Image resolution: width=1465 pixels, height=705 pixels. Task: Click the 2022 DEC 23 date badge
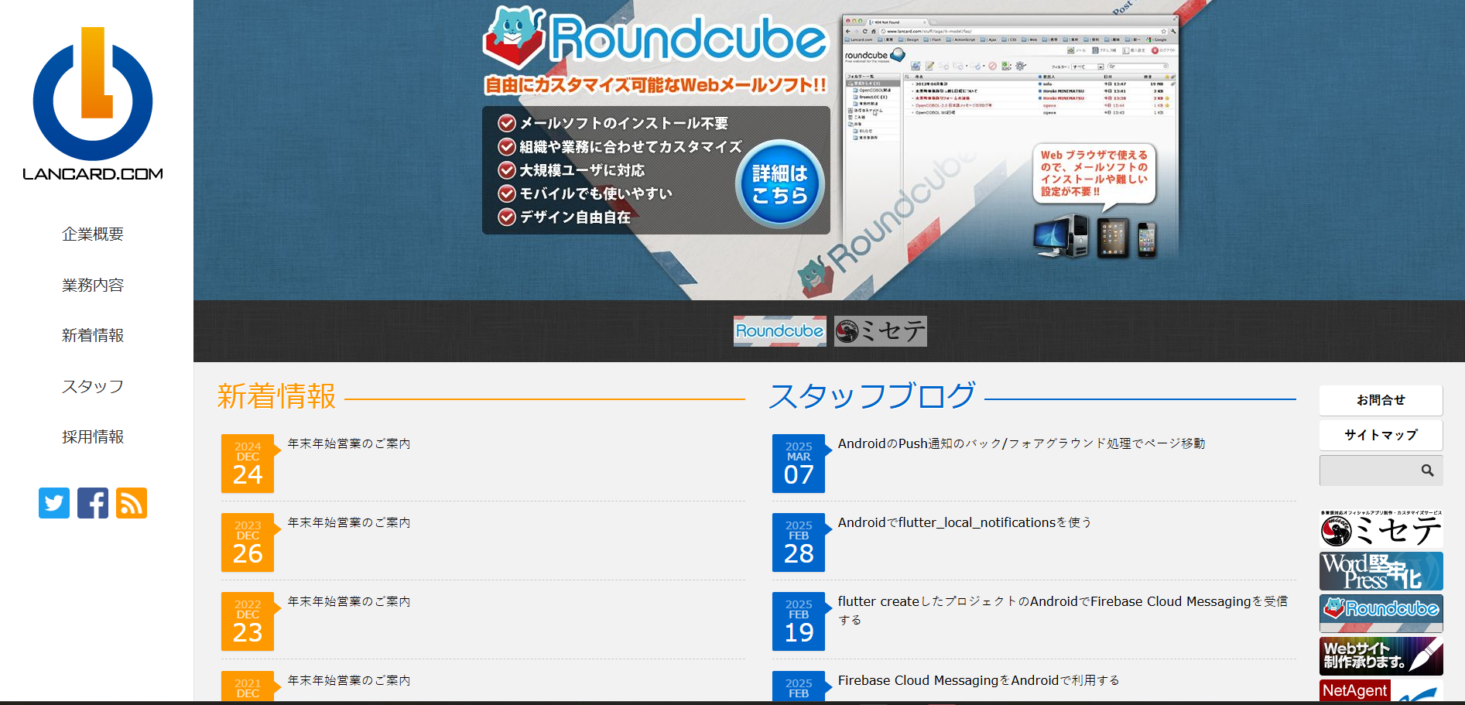point(248,621)
